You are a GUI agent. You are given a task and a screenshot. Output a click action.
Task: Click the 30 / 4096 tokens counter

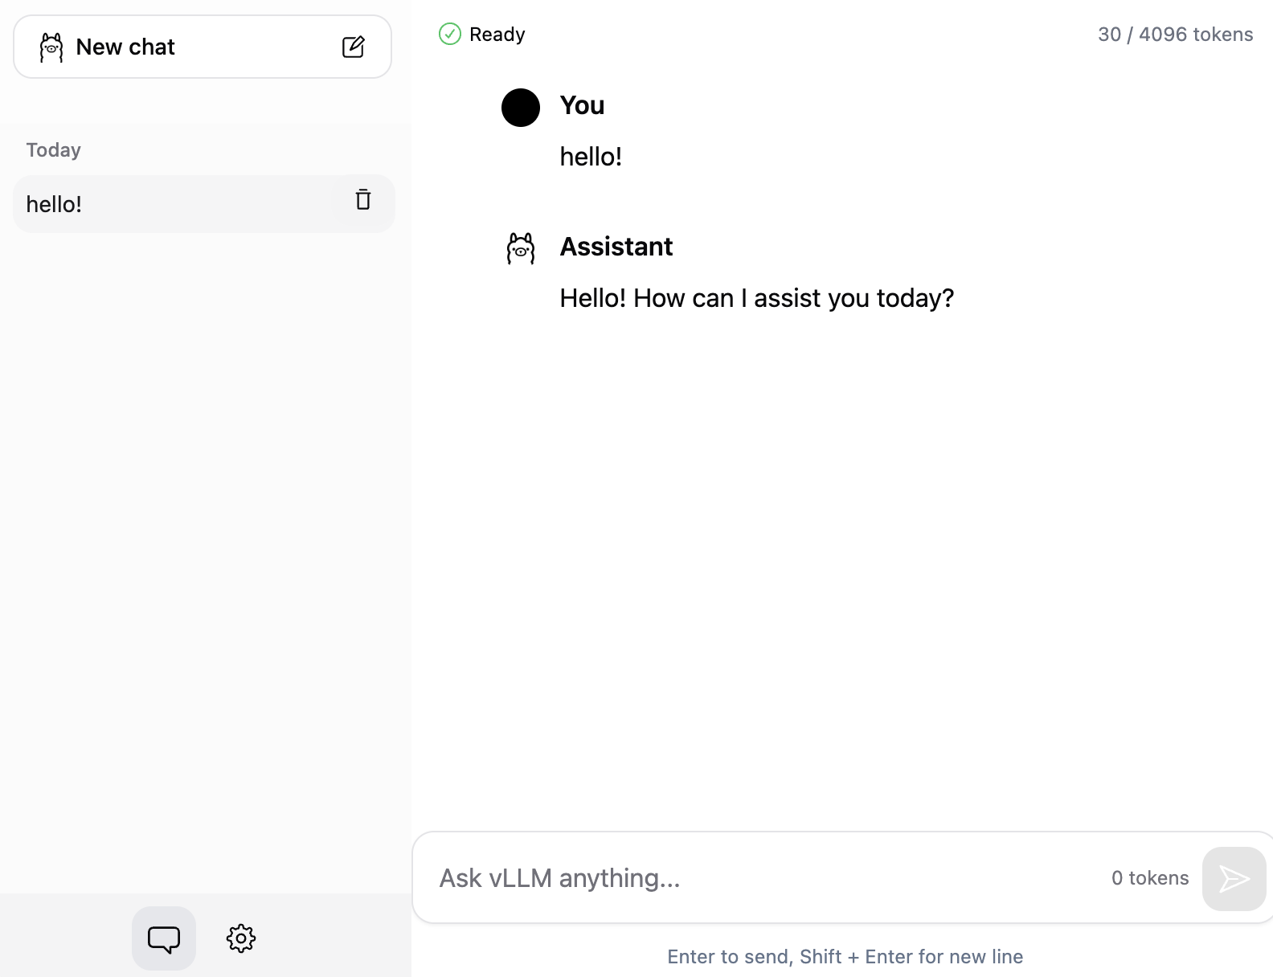click(x=1175, y=34)
